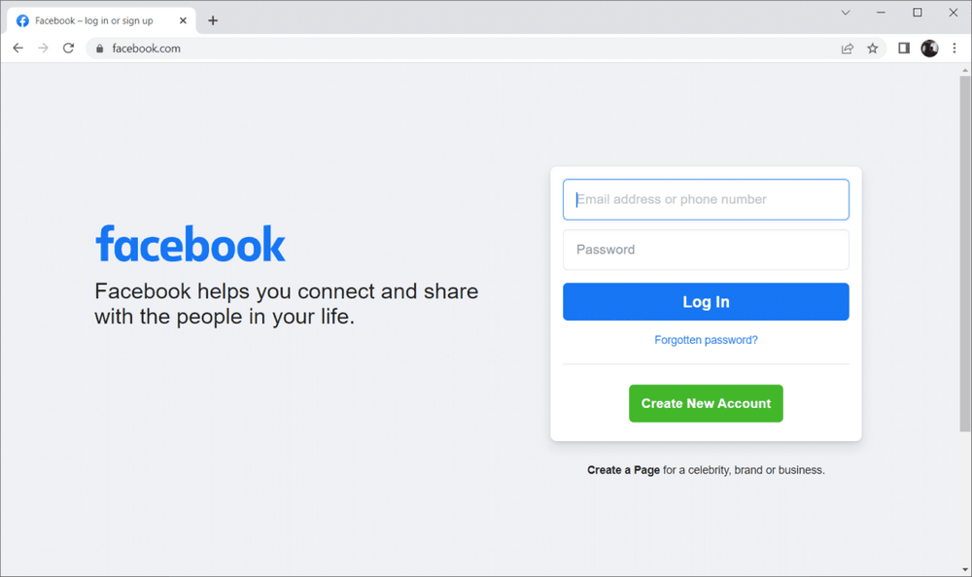Click the green Create New Account button
Image resolution: width=972 pixels, height=577 pixels.
click(706, 403)
